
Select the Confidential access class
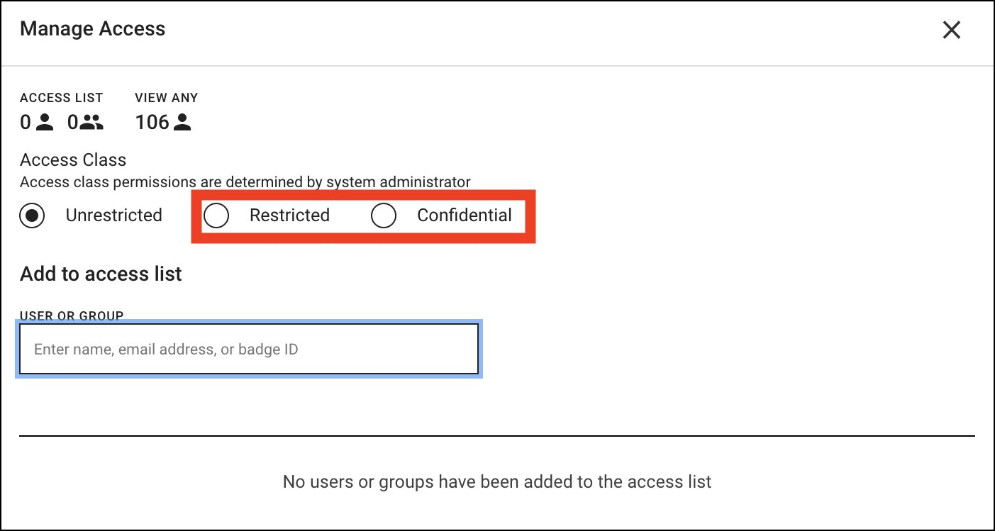tap(384, 215)
